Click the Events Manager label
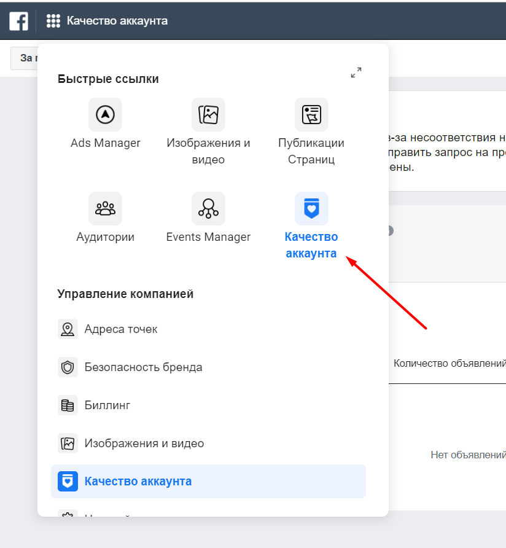The image size is (506, 548). pos(208,237)
